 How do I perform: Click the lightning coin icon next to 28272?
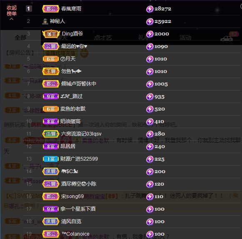[x=150, y=9]
